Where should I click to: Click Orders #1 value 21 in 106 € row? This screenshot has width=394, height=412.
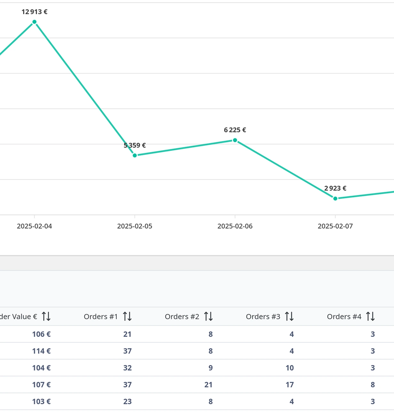127,334
